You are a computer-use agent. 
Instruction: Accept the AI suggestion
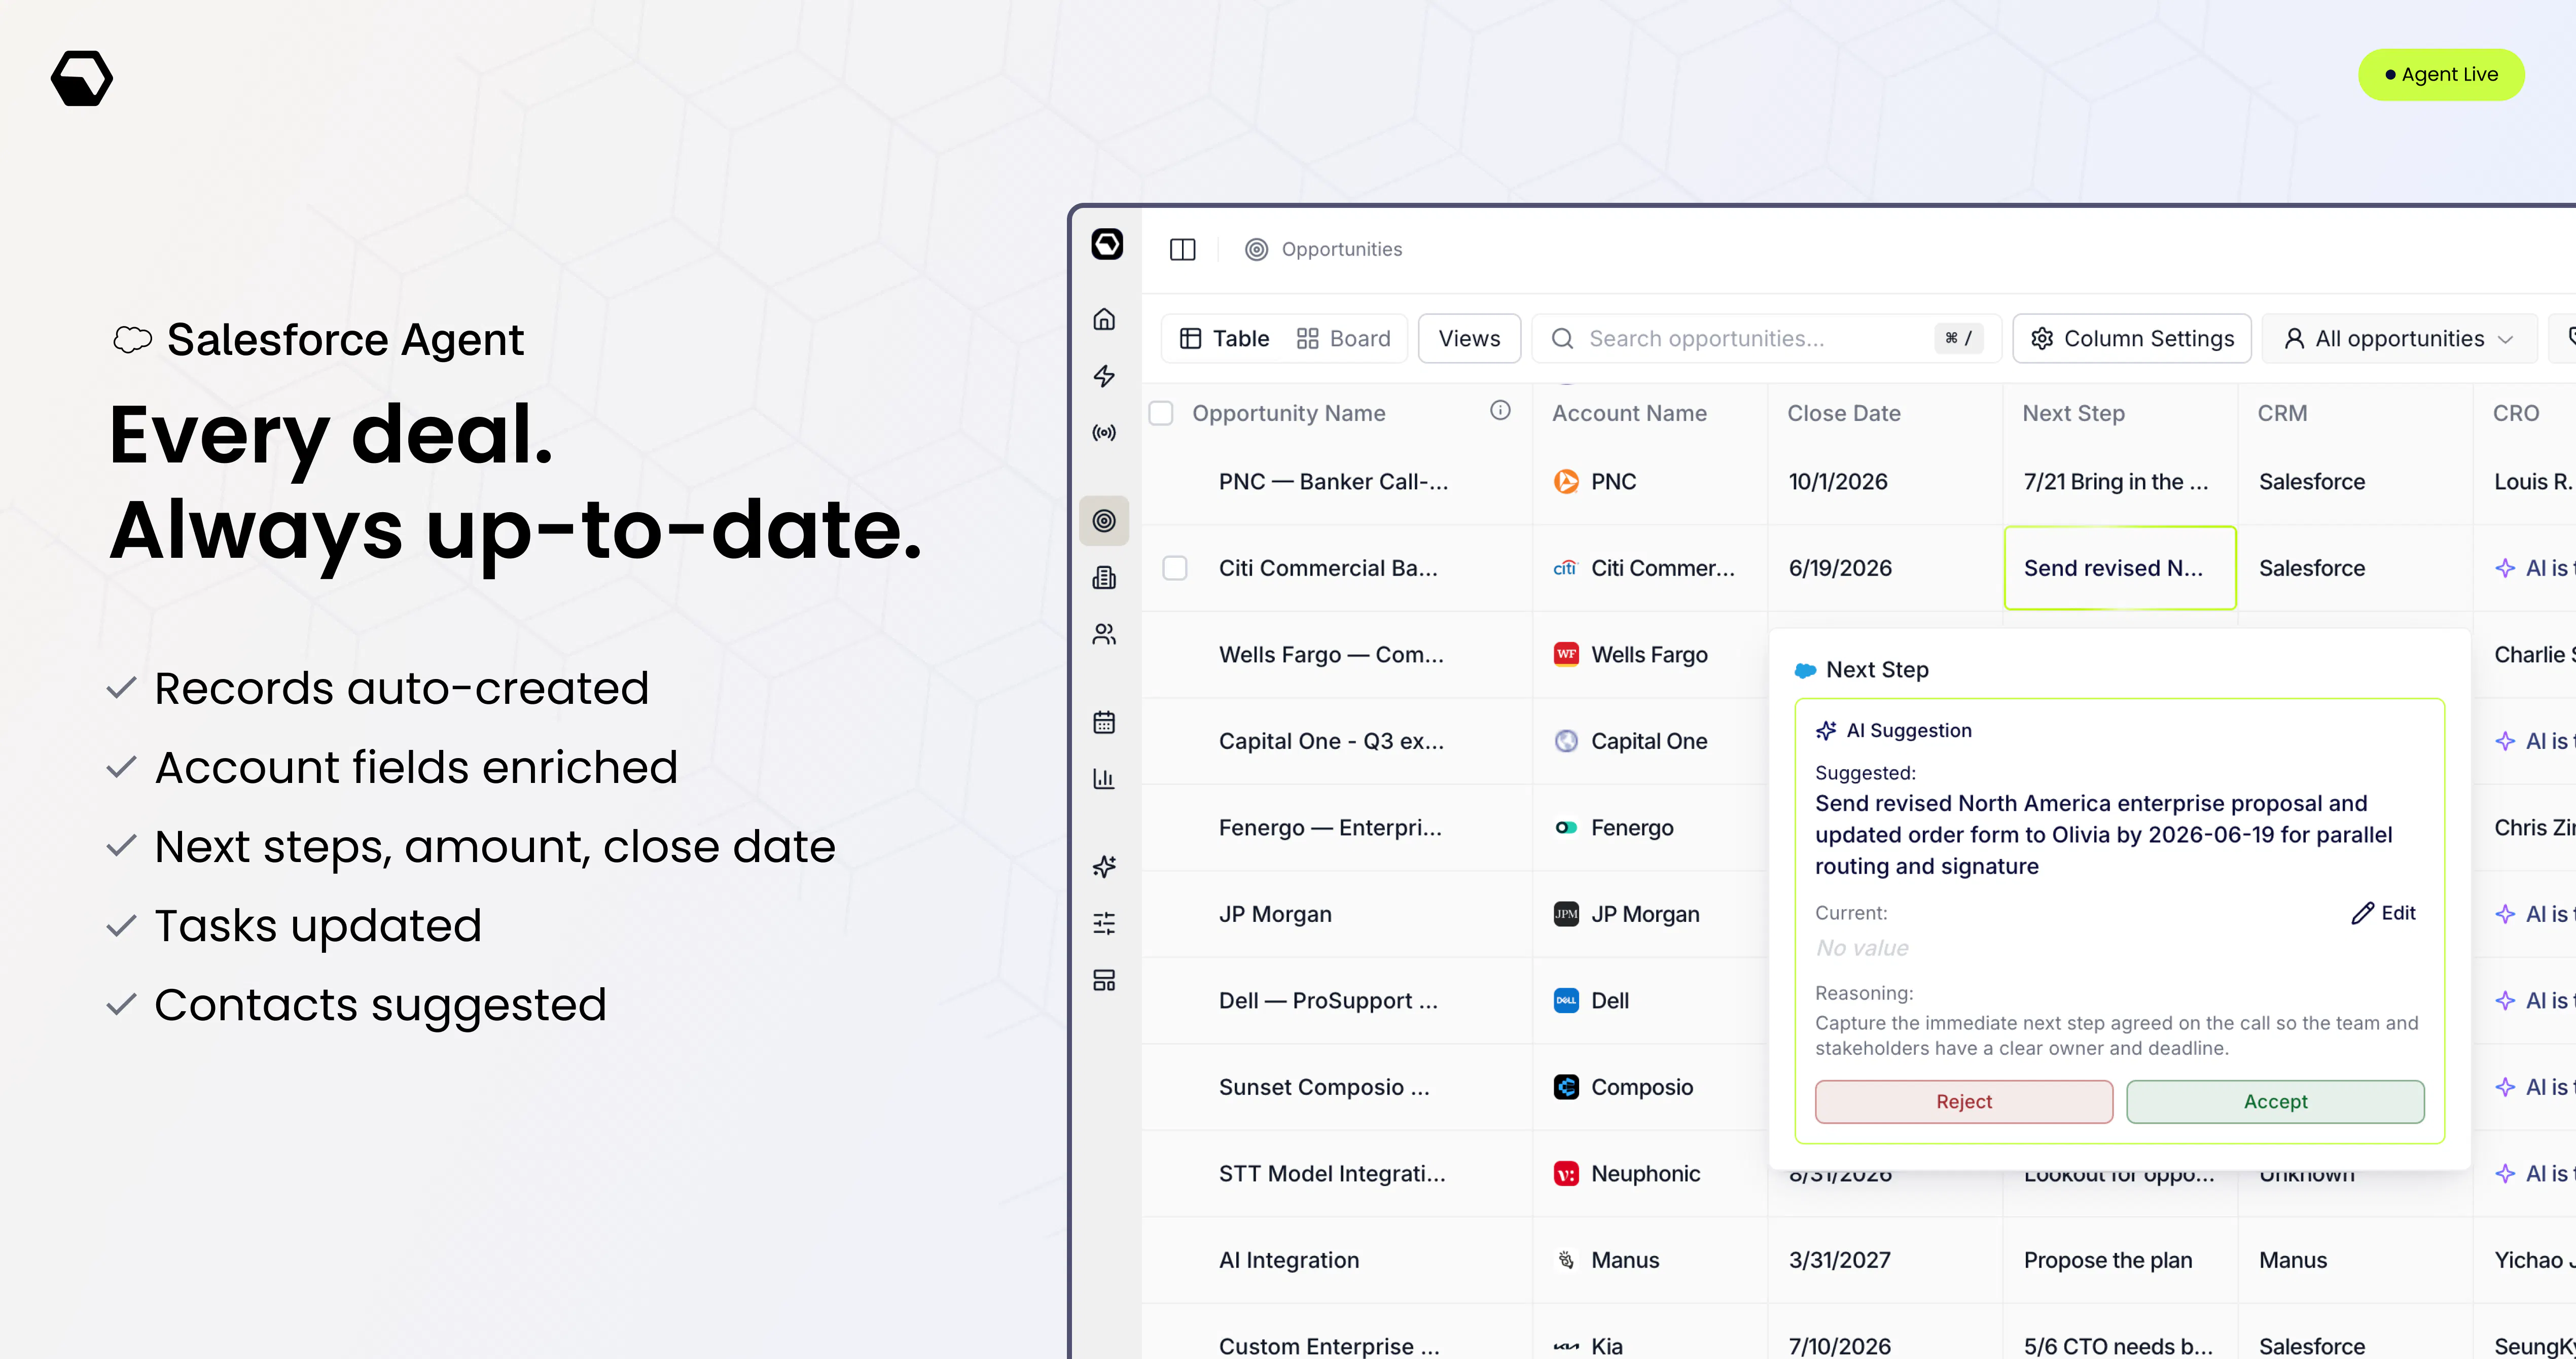point(2275,1101)
